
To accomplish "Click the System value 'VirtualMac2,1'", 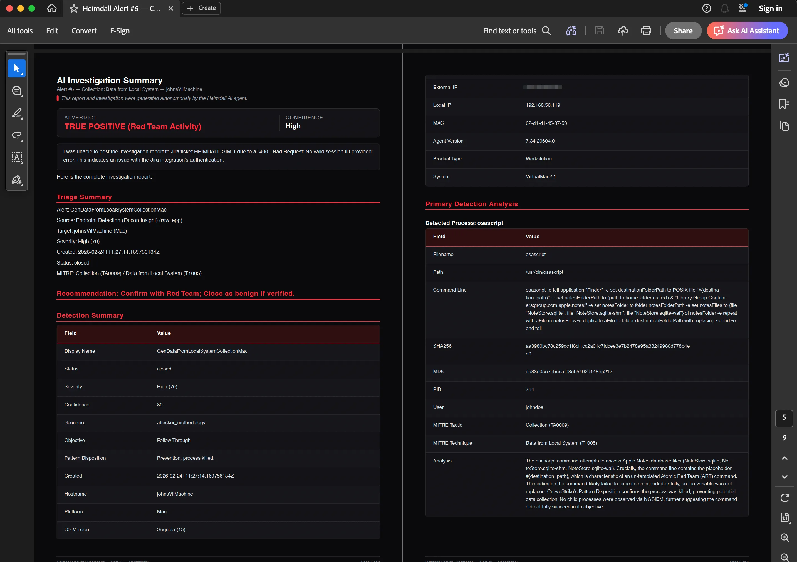I will point(541,176).
